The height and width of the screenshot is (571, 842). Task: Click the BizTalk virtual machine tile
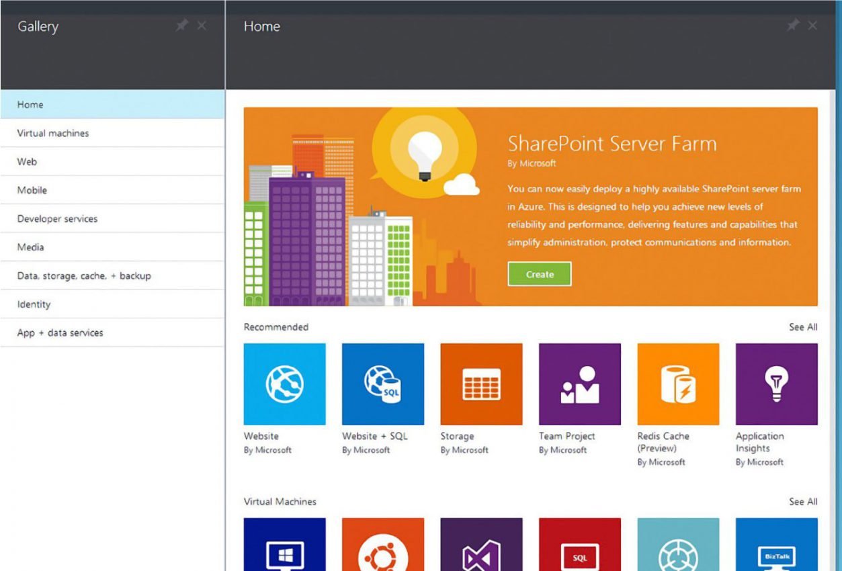[x=776, y=544]
